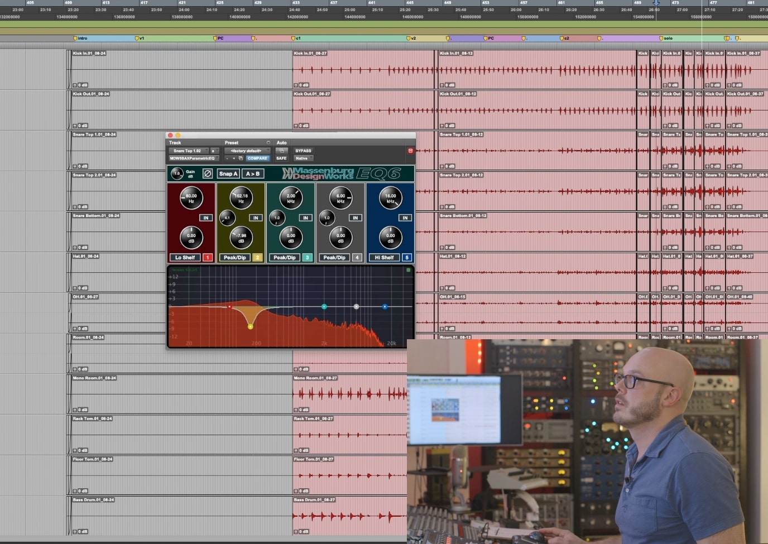Click the A > B button
The width and height of the screenshot is (768, 544).
coord(253,174)
